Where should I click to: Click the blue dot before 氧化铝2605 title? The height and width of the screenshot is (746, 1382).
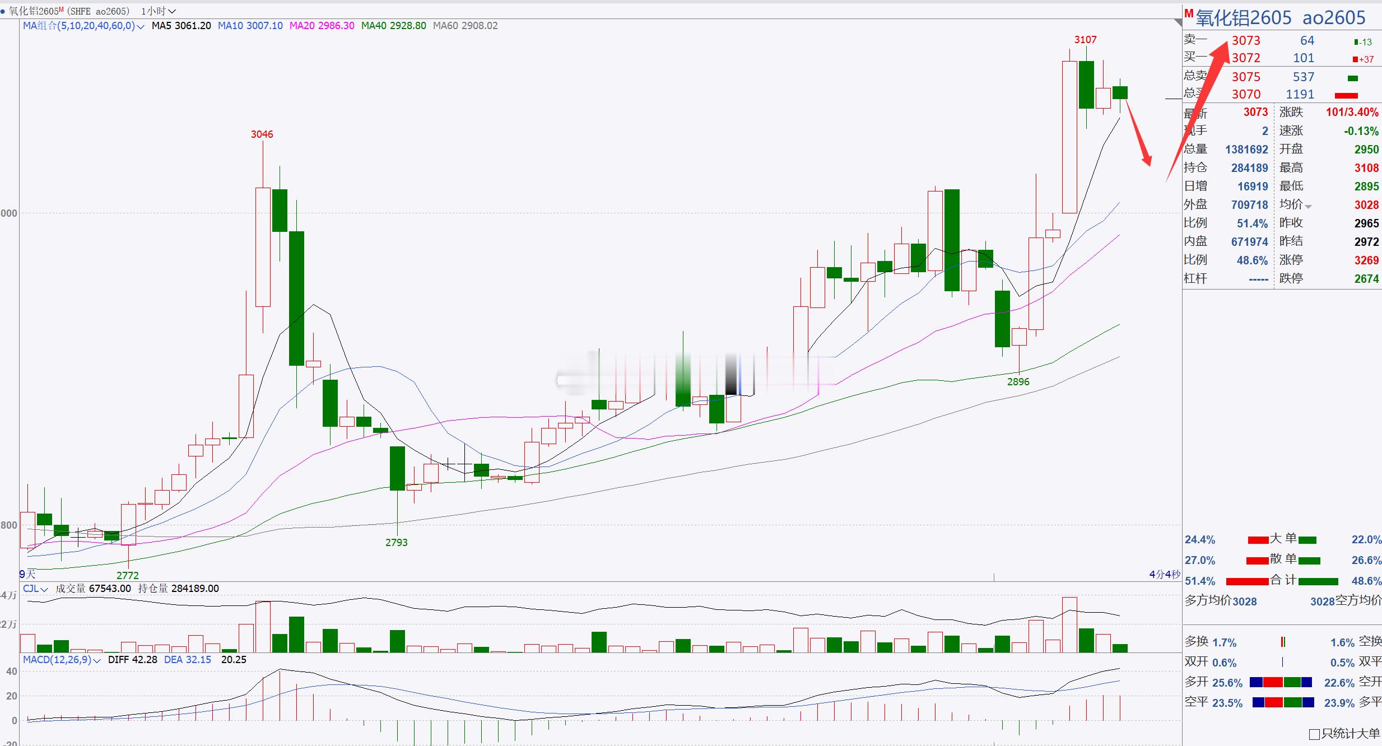coord(3,11)
